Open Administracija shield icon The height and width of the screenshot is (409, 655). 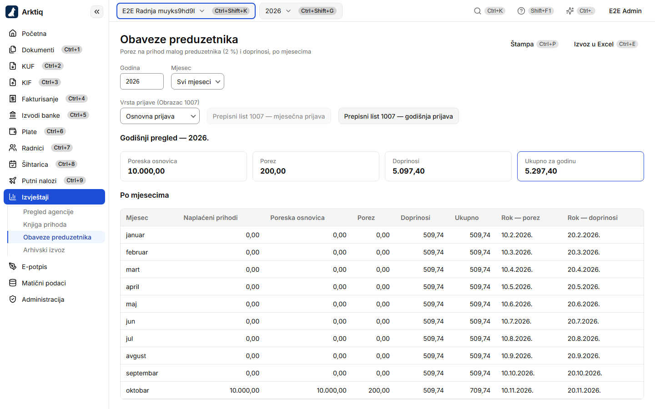pyautogui.click(x=13, y=299)
